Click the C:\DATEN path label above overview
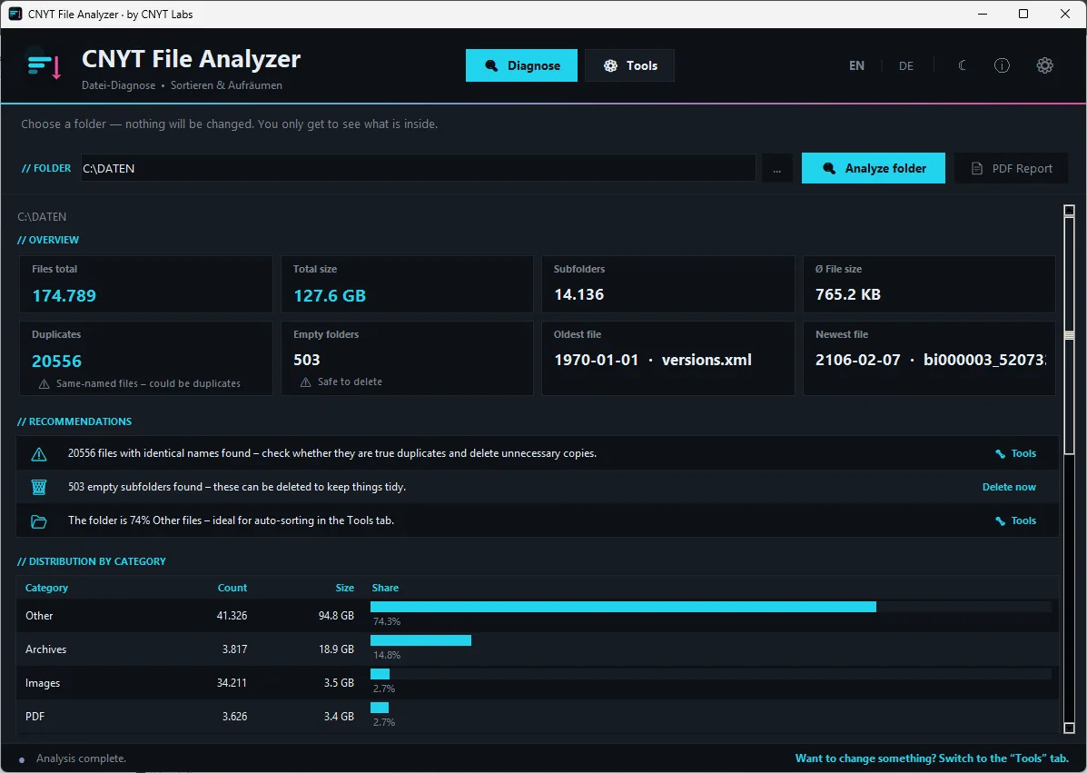Image resolution: width=1087 pixels, height=773 pixels. 42,217
